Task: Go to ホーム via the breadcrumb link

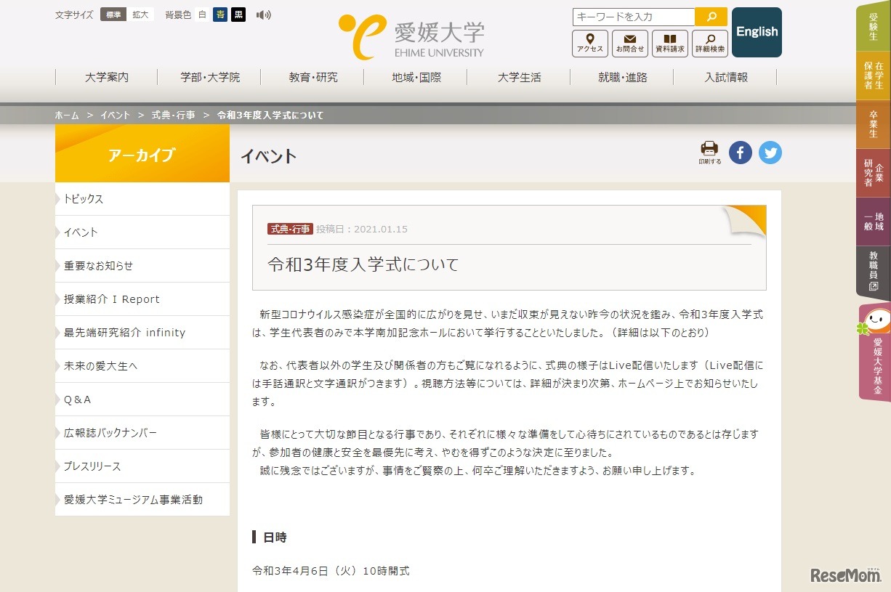Action: point(67,115)
